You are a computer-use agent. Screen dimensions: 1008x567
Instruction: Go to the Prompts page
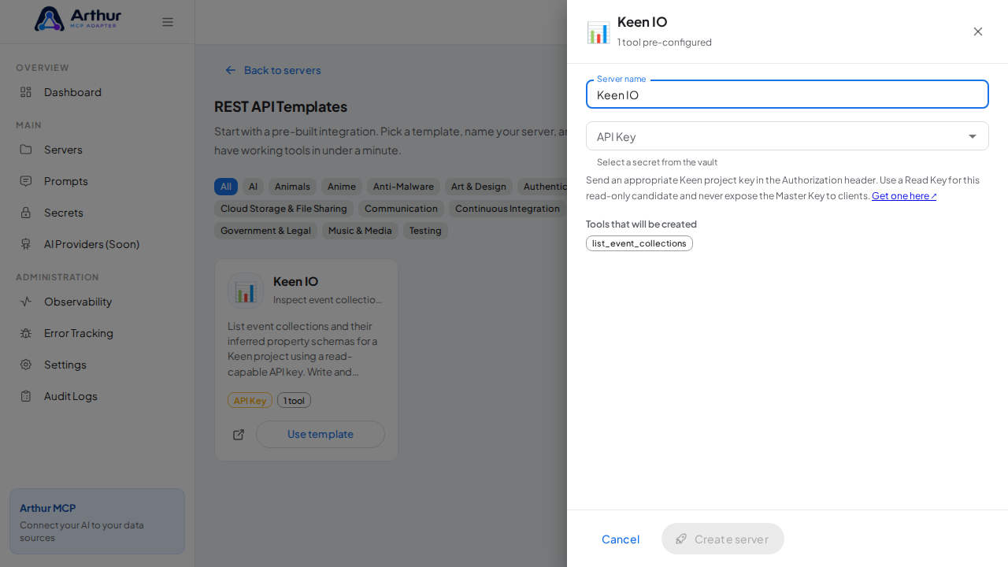pos(98,181)
